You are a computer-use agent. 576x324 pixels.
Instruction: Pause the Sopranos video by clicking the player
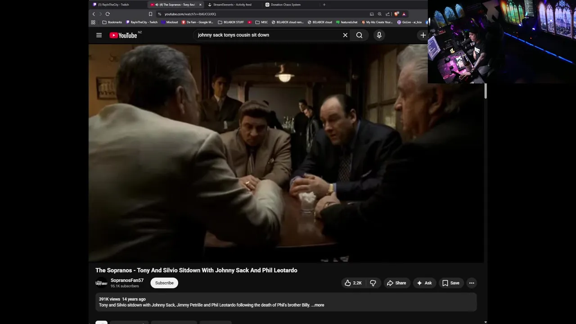[286, 153]
